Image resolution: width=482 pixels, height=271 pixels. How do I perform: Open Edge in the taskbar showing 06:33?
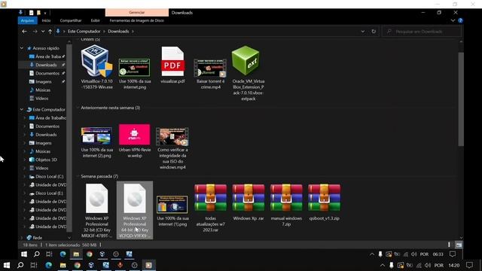[x=63, y=254]
